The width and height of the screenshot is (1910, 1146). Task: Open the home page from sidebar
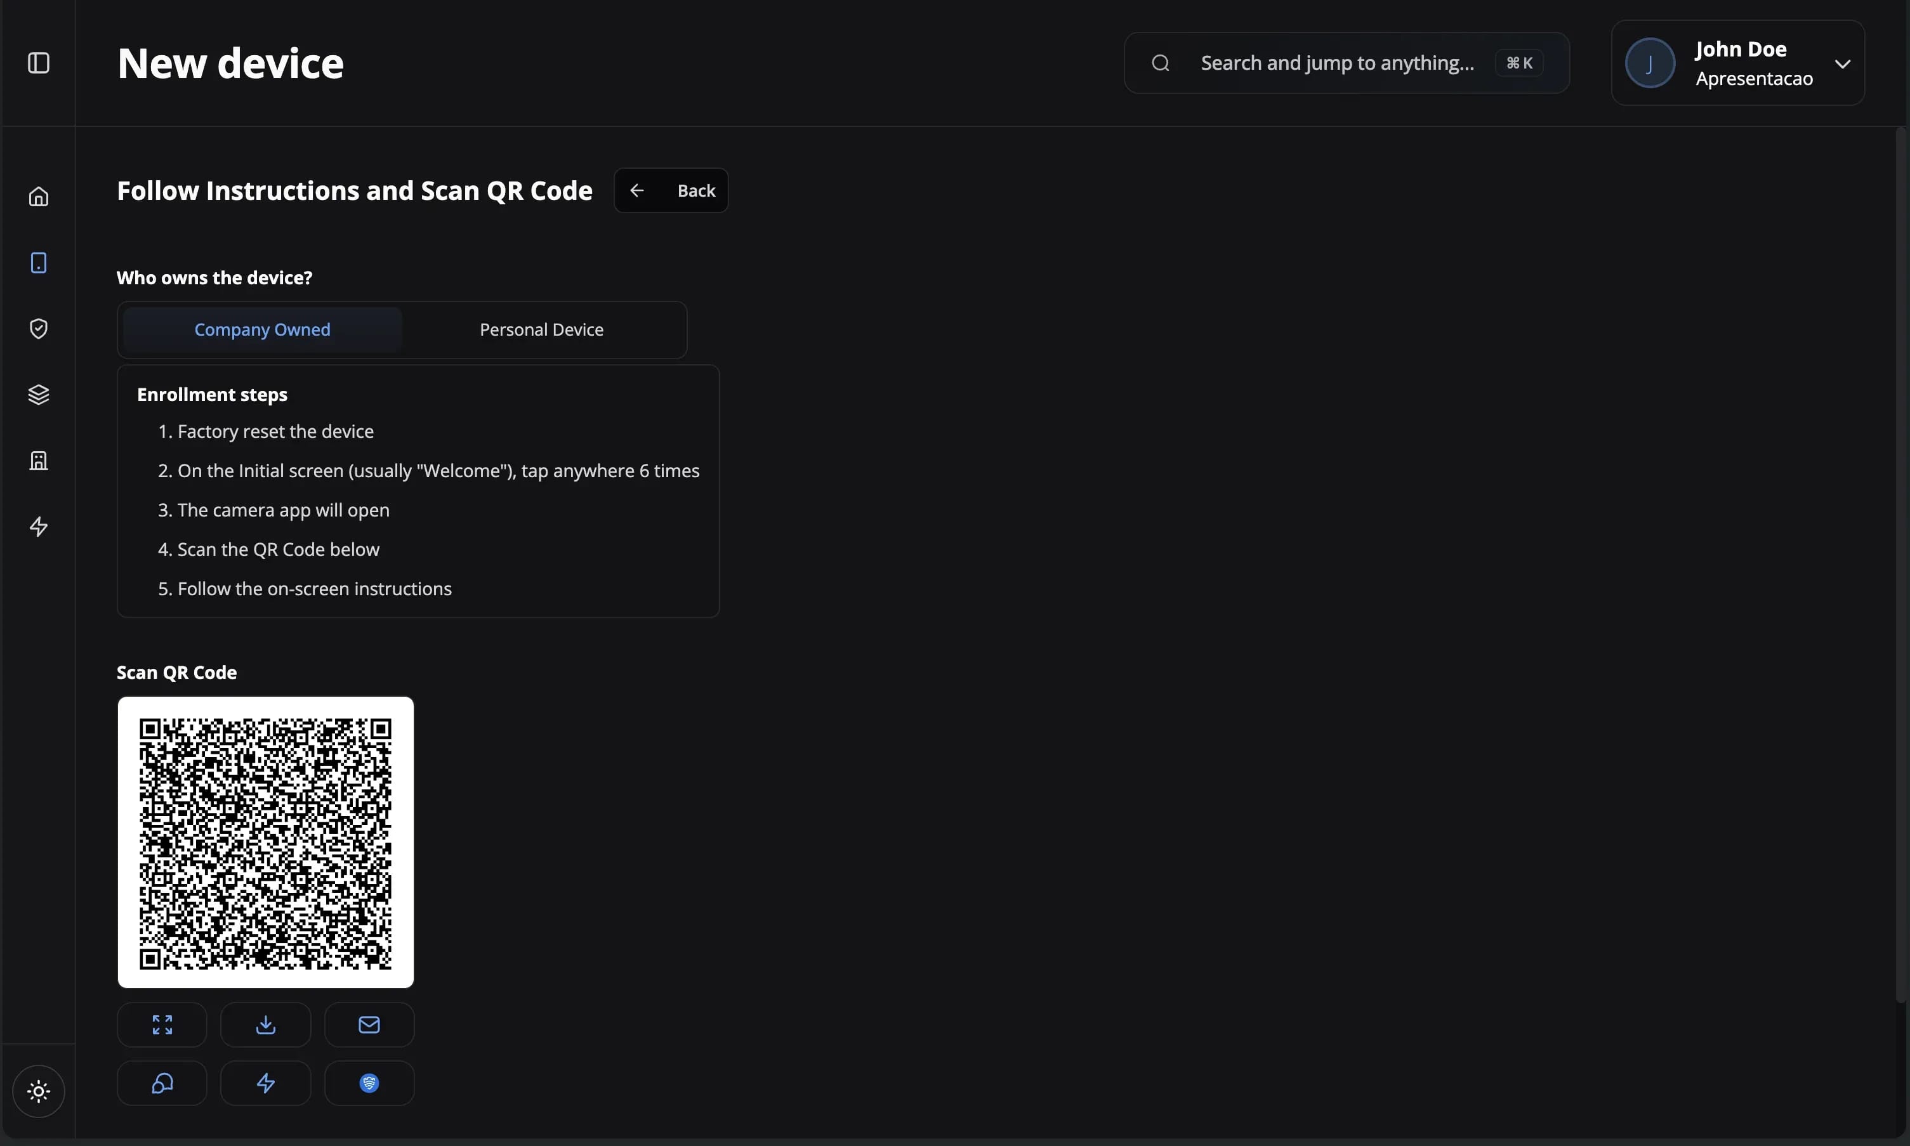[x=39, y=197]
